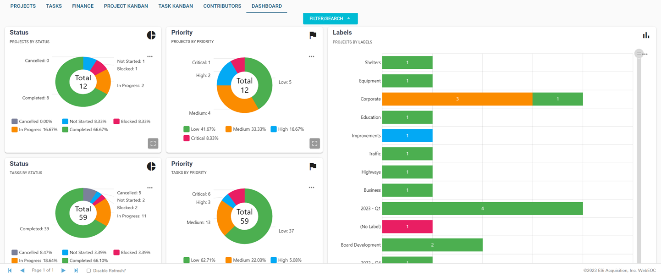Enable the Disable Refresh checkbox
The width and height of the screenshot is (661, 277).
88,271
